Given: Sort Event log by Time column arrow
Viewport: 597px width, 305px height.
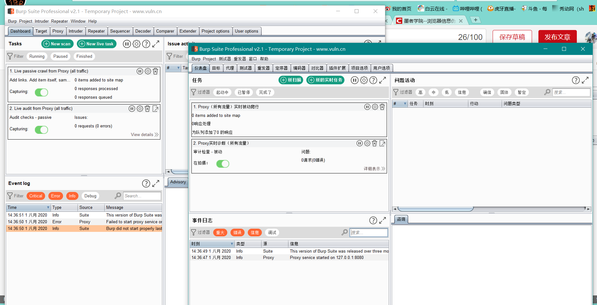Looking at the screenshot, I should click(48, 208).
